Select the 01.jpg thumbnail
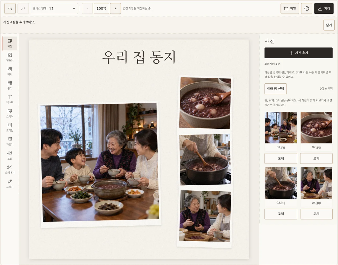Viewport: 338px width, 265px height. click(281, 128)
